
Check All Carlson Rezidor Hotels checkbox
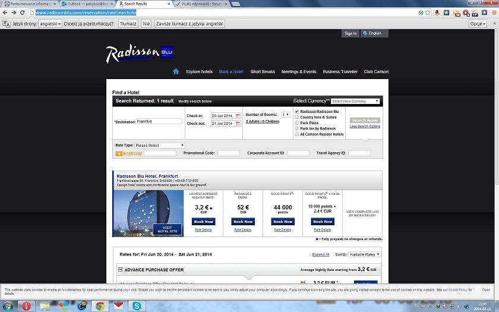(296, 134)
